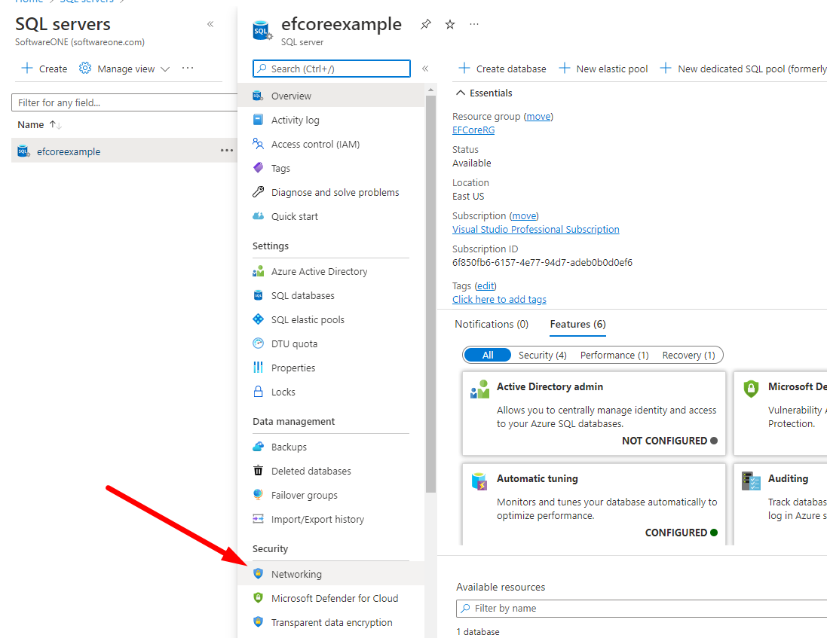Filter features by Performance (1)
The image size is (827, 638).
pyautogui.click(x=614, y=355)
